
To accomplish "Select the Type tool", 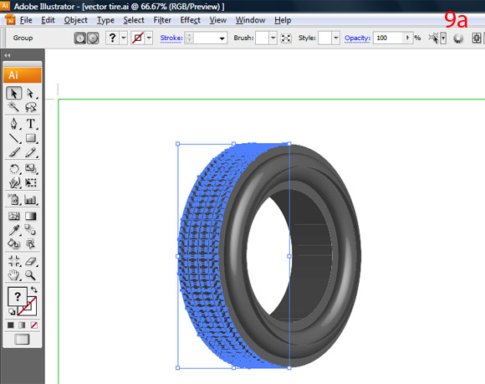I will point(31,124).
